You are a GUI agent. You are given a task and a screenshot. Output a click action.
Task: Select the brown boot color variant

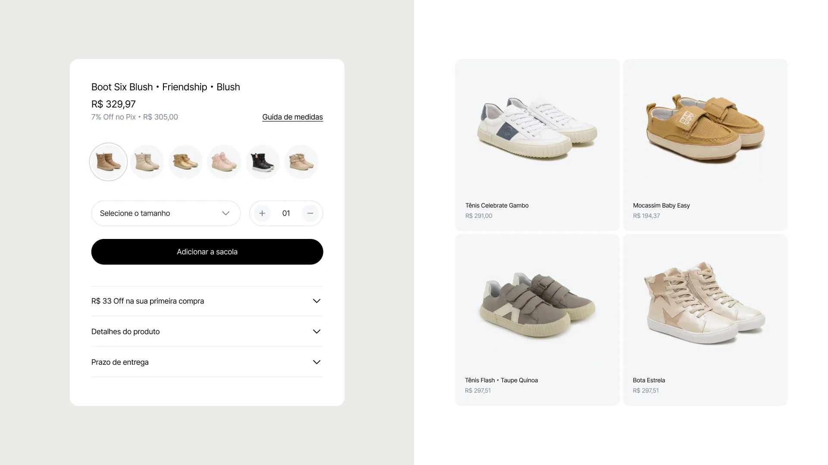coord(108,162)
